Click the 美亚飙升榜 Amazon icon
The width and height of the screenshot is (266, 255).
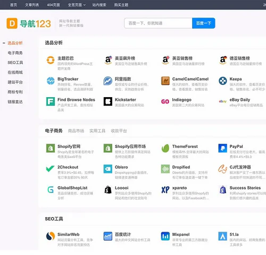(x=108, y=60)
